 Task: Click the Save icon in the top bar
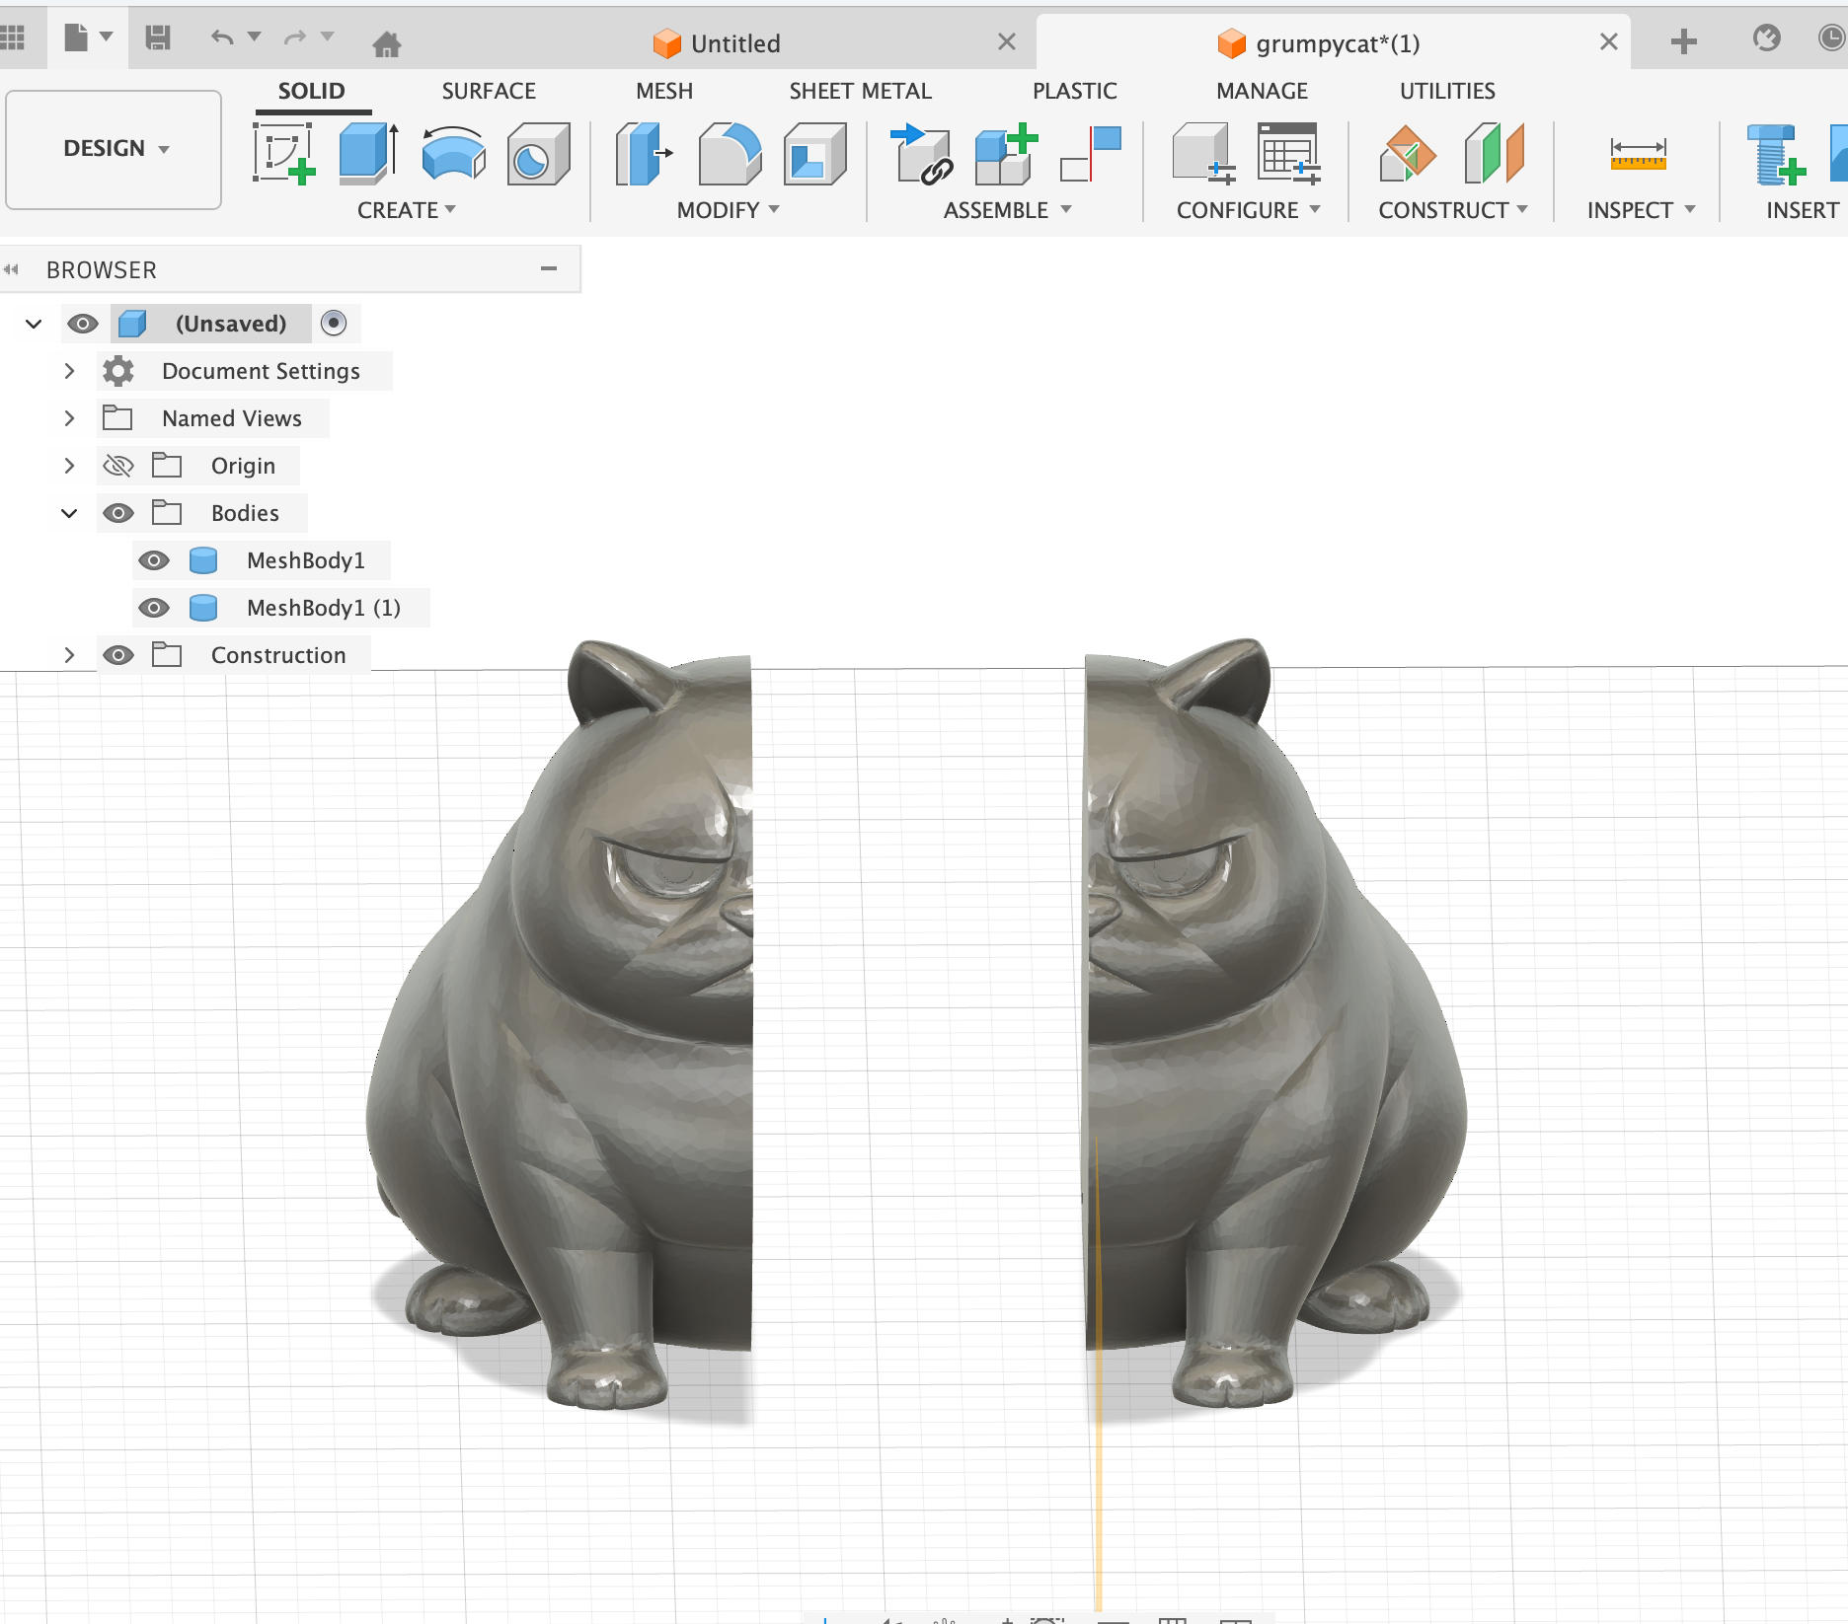tap(158, 38)
